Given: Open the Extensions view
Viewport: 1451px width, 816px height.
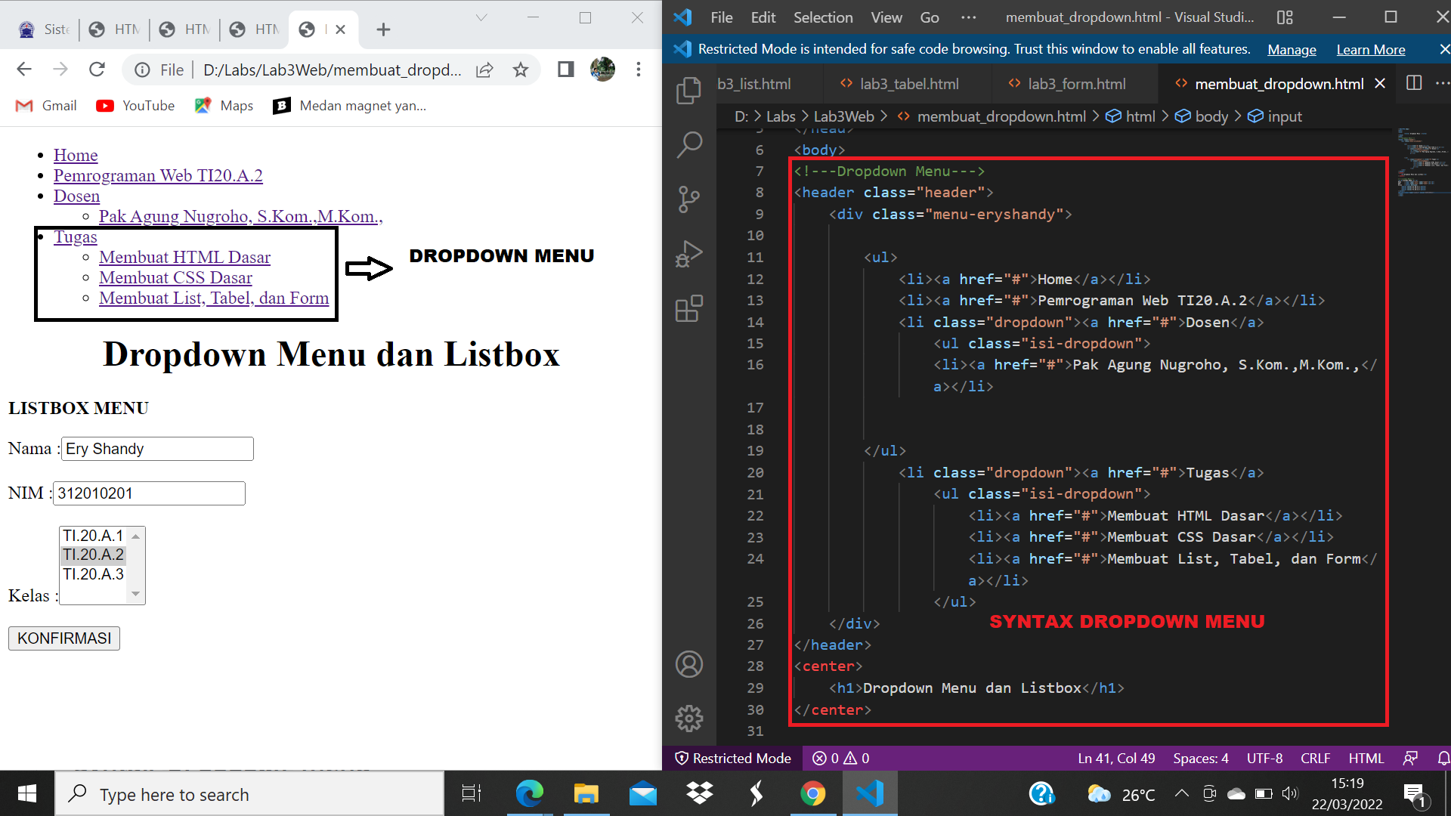Looking at the screenshot, I should tap(688, 308).
